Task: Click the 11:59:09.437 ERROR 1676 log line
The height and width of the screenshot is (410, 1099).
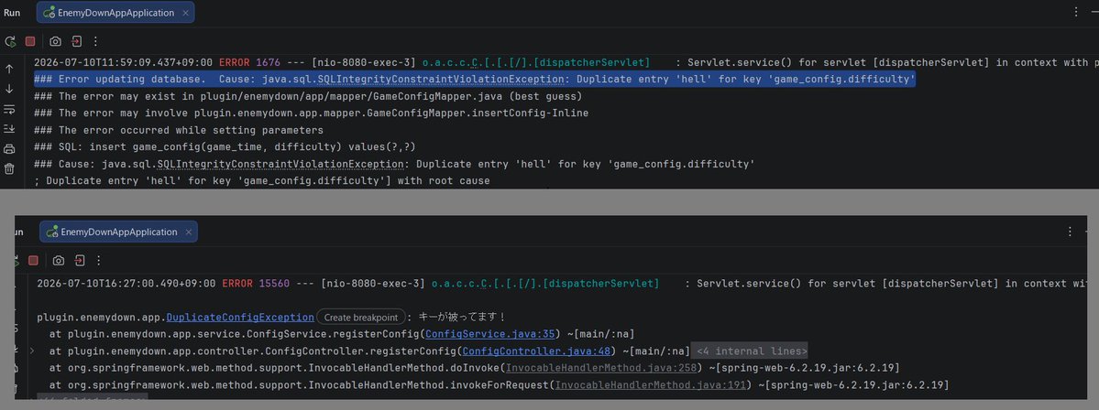Action: point(566,62)
